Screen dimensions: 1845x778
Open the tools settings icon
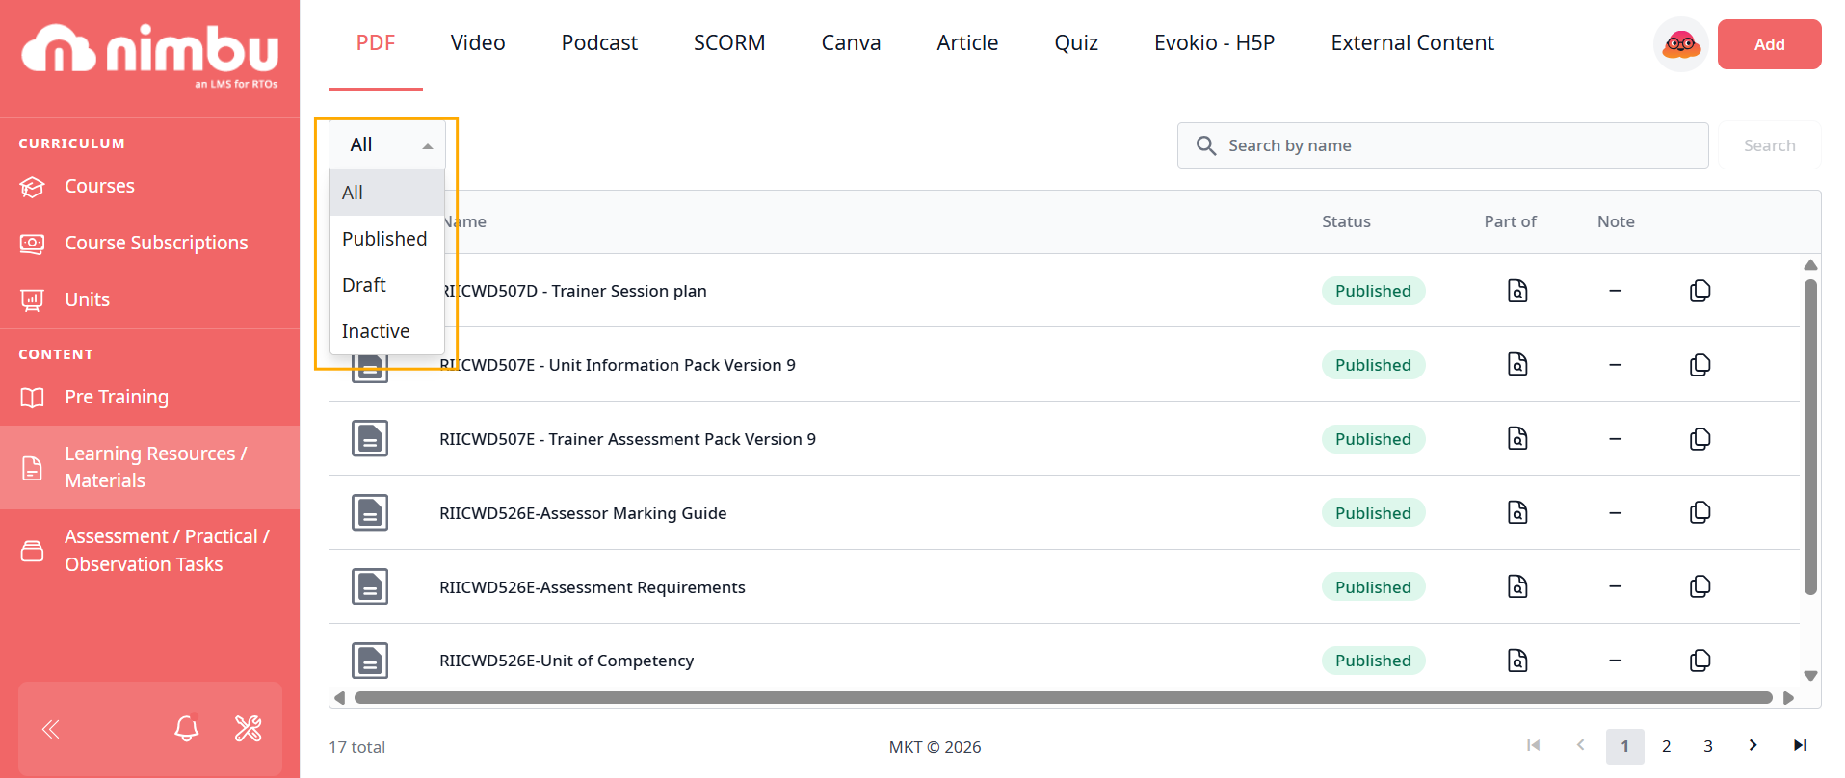(x=249, y=728)
